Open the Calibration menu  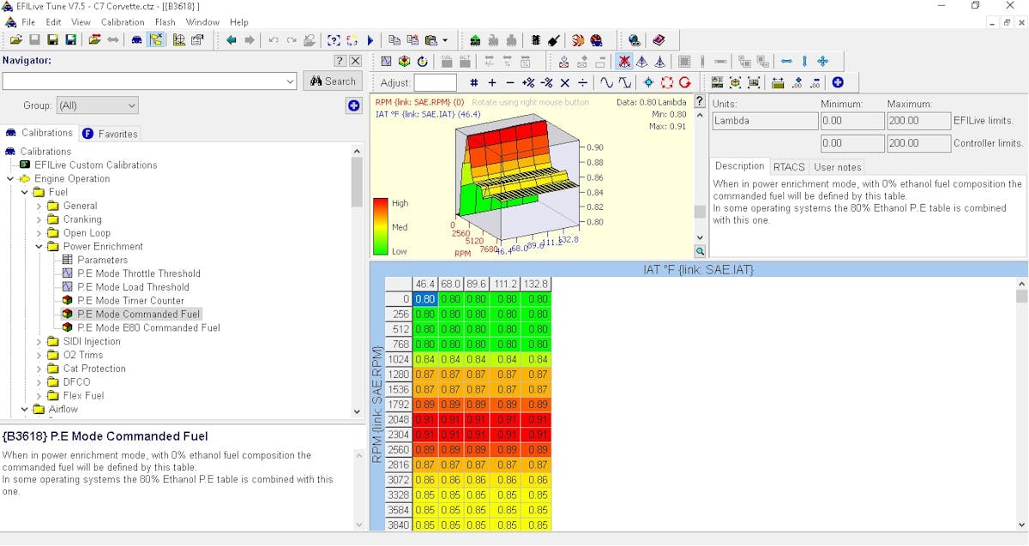[123, 22]
